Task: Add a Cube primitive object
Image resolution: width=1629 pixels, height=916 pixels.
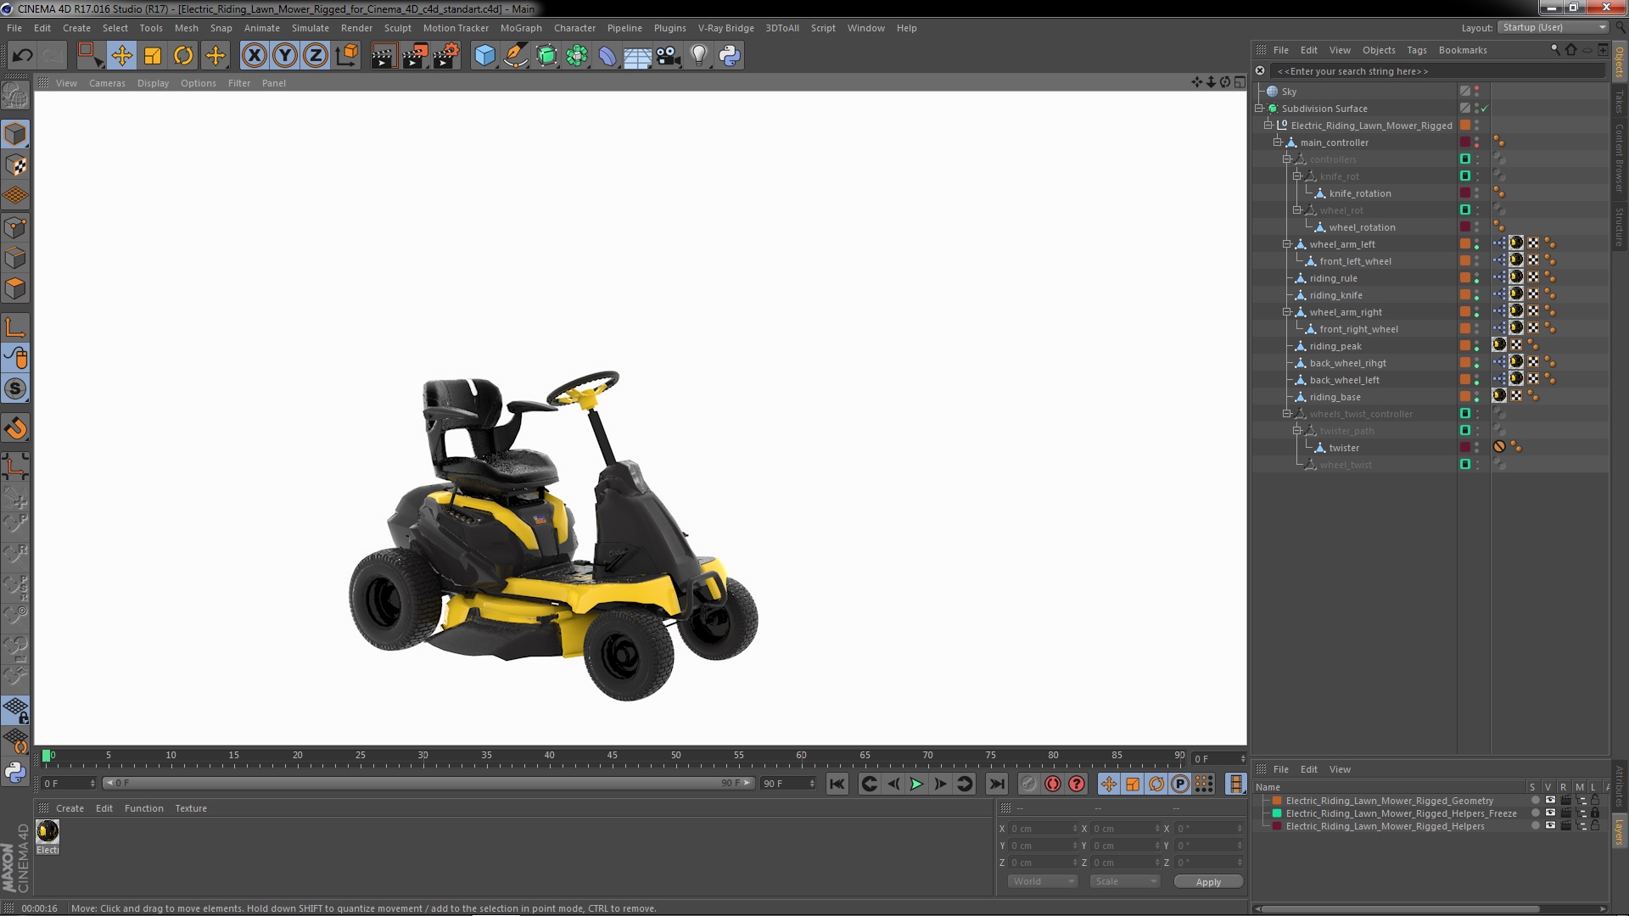Action: pos(484,56)
